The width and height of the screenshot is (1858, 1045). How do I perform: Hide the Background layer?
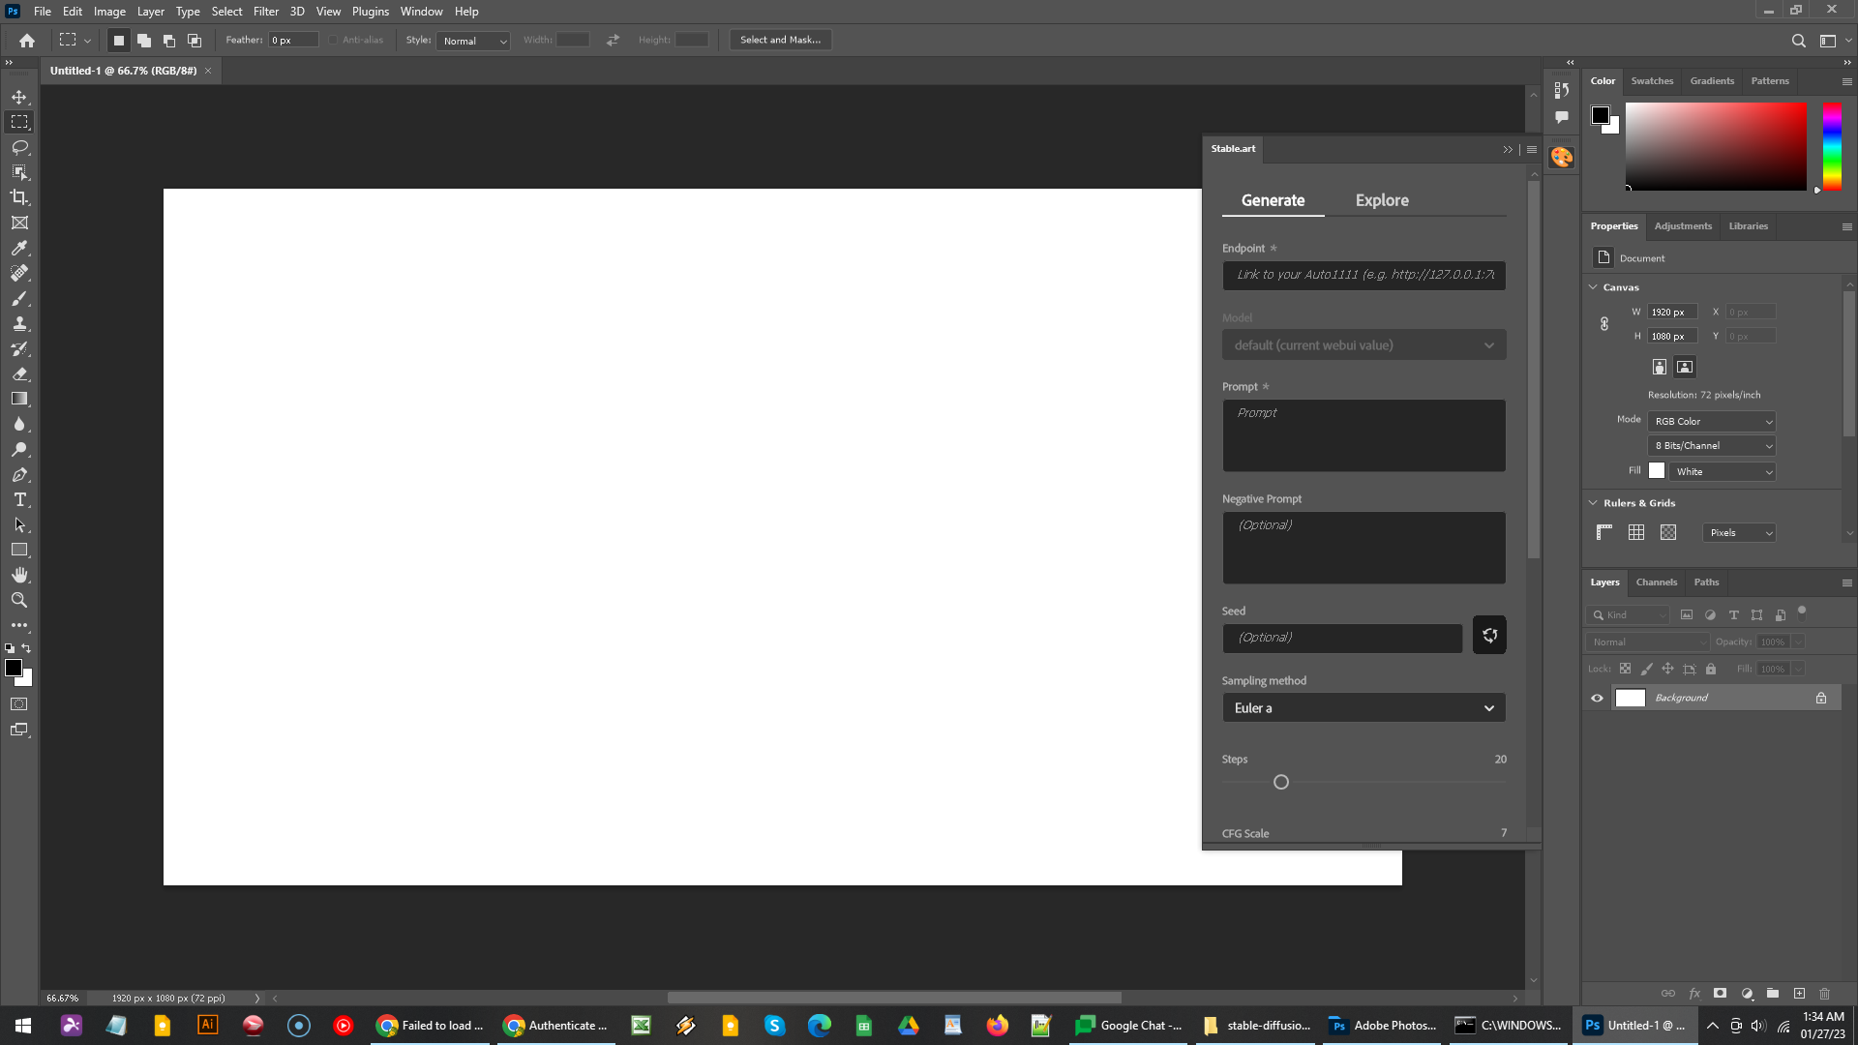tap(1598, 697)
